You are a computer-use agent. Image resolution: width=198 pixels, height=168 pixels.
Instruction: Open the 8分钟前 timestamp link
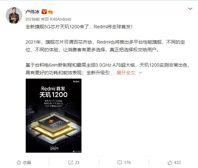click(x=33, y=19)
